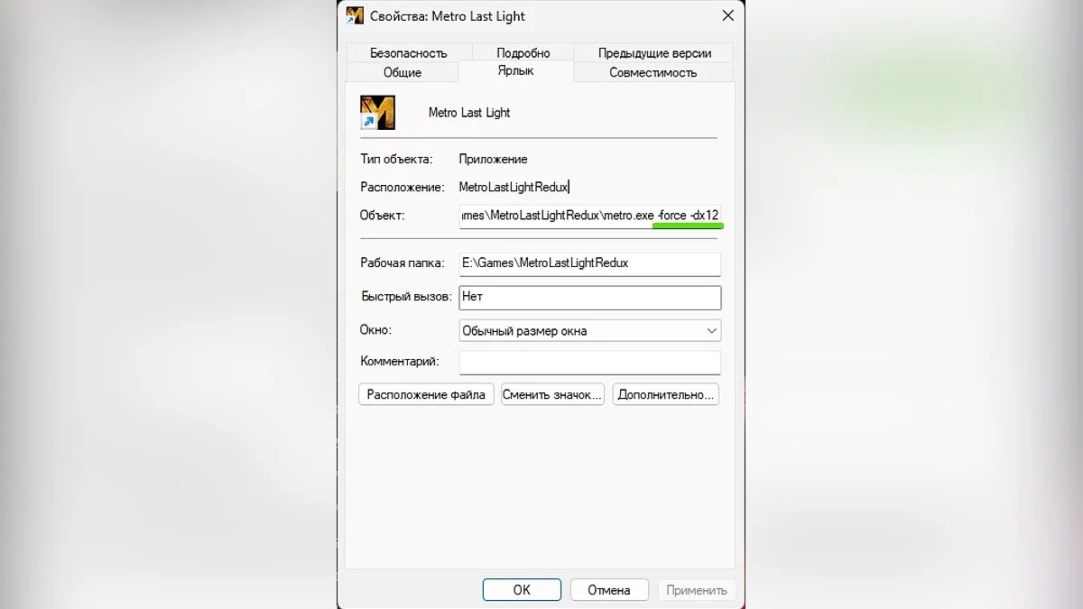The height and width of the screenshot is (609, 1083).
Task: Click the Комментарий label
Action: pos(400,362)
